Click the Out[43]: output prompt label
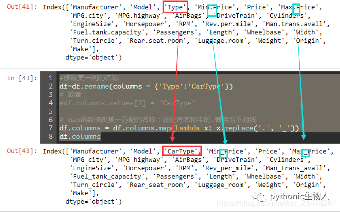 click(x=22, y=151)
